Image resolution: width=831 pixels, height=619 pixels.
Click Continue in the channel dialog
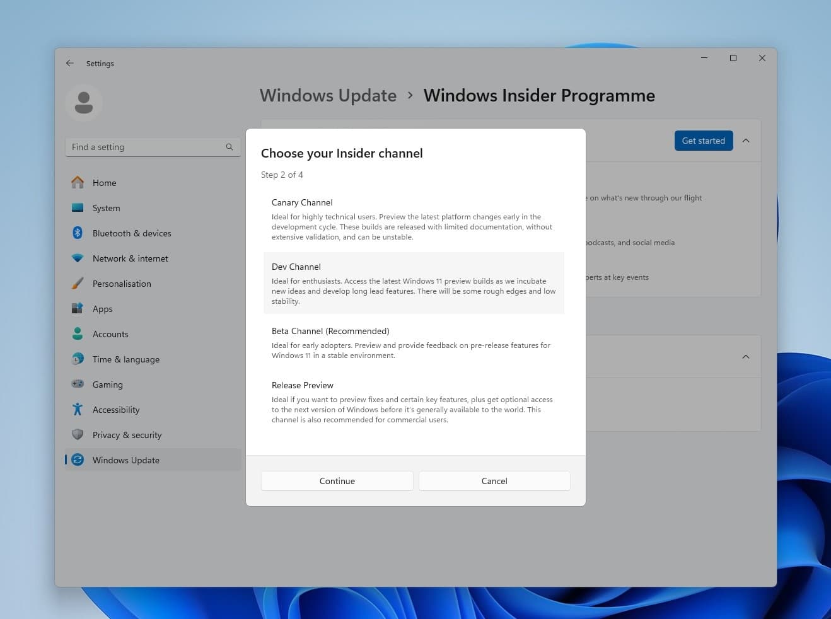tap(337, 481)
